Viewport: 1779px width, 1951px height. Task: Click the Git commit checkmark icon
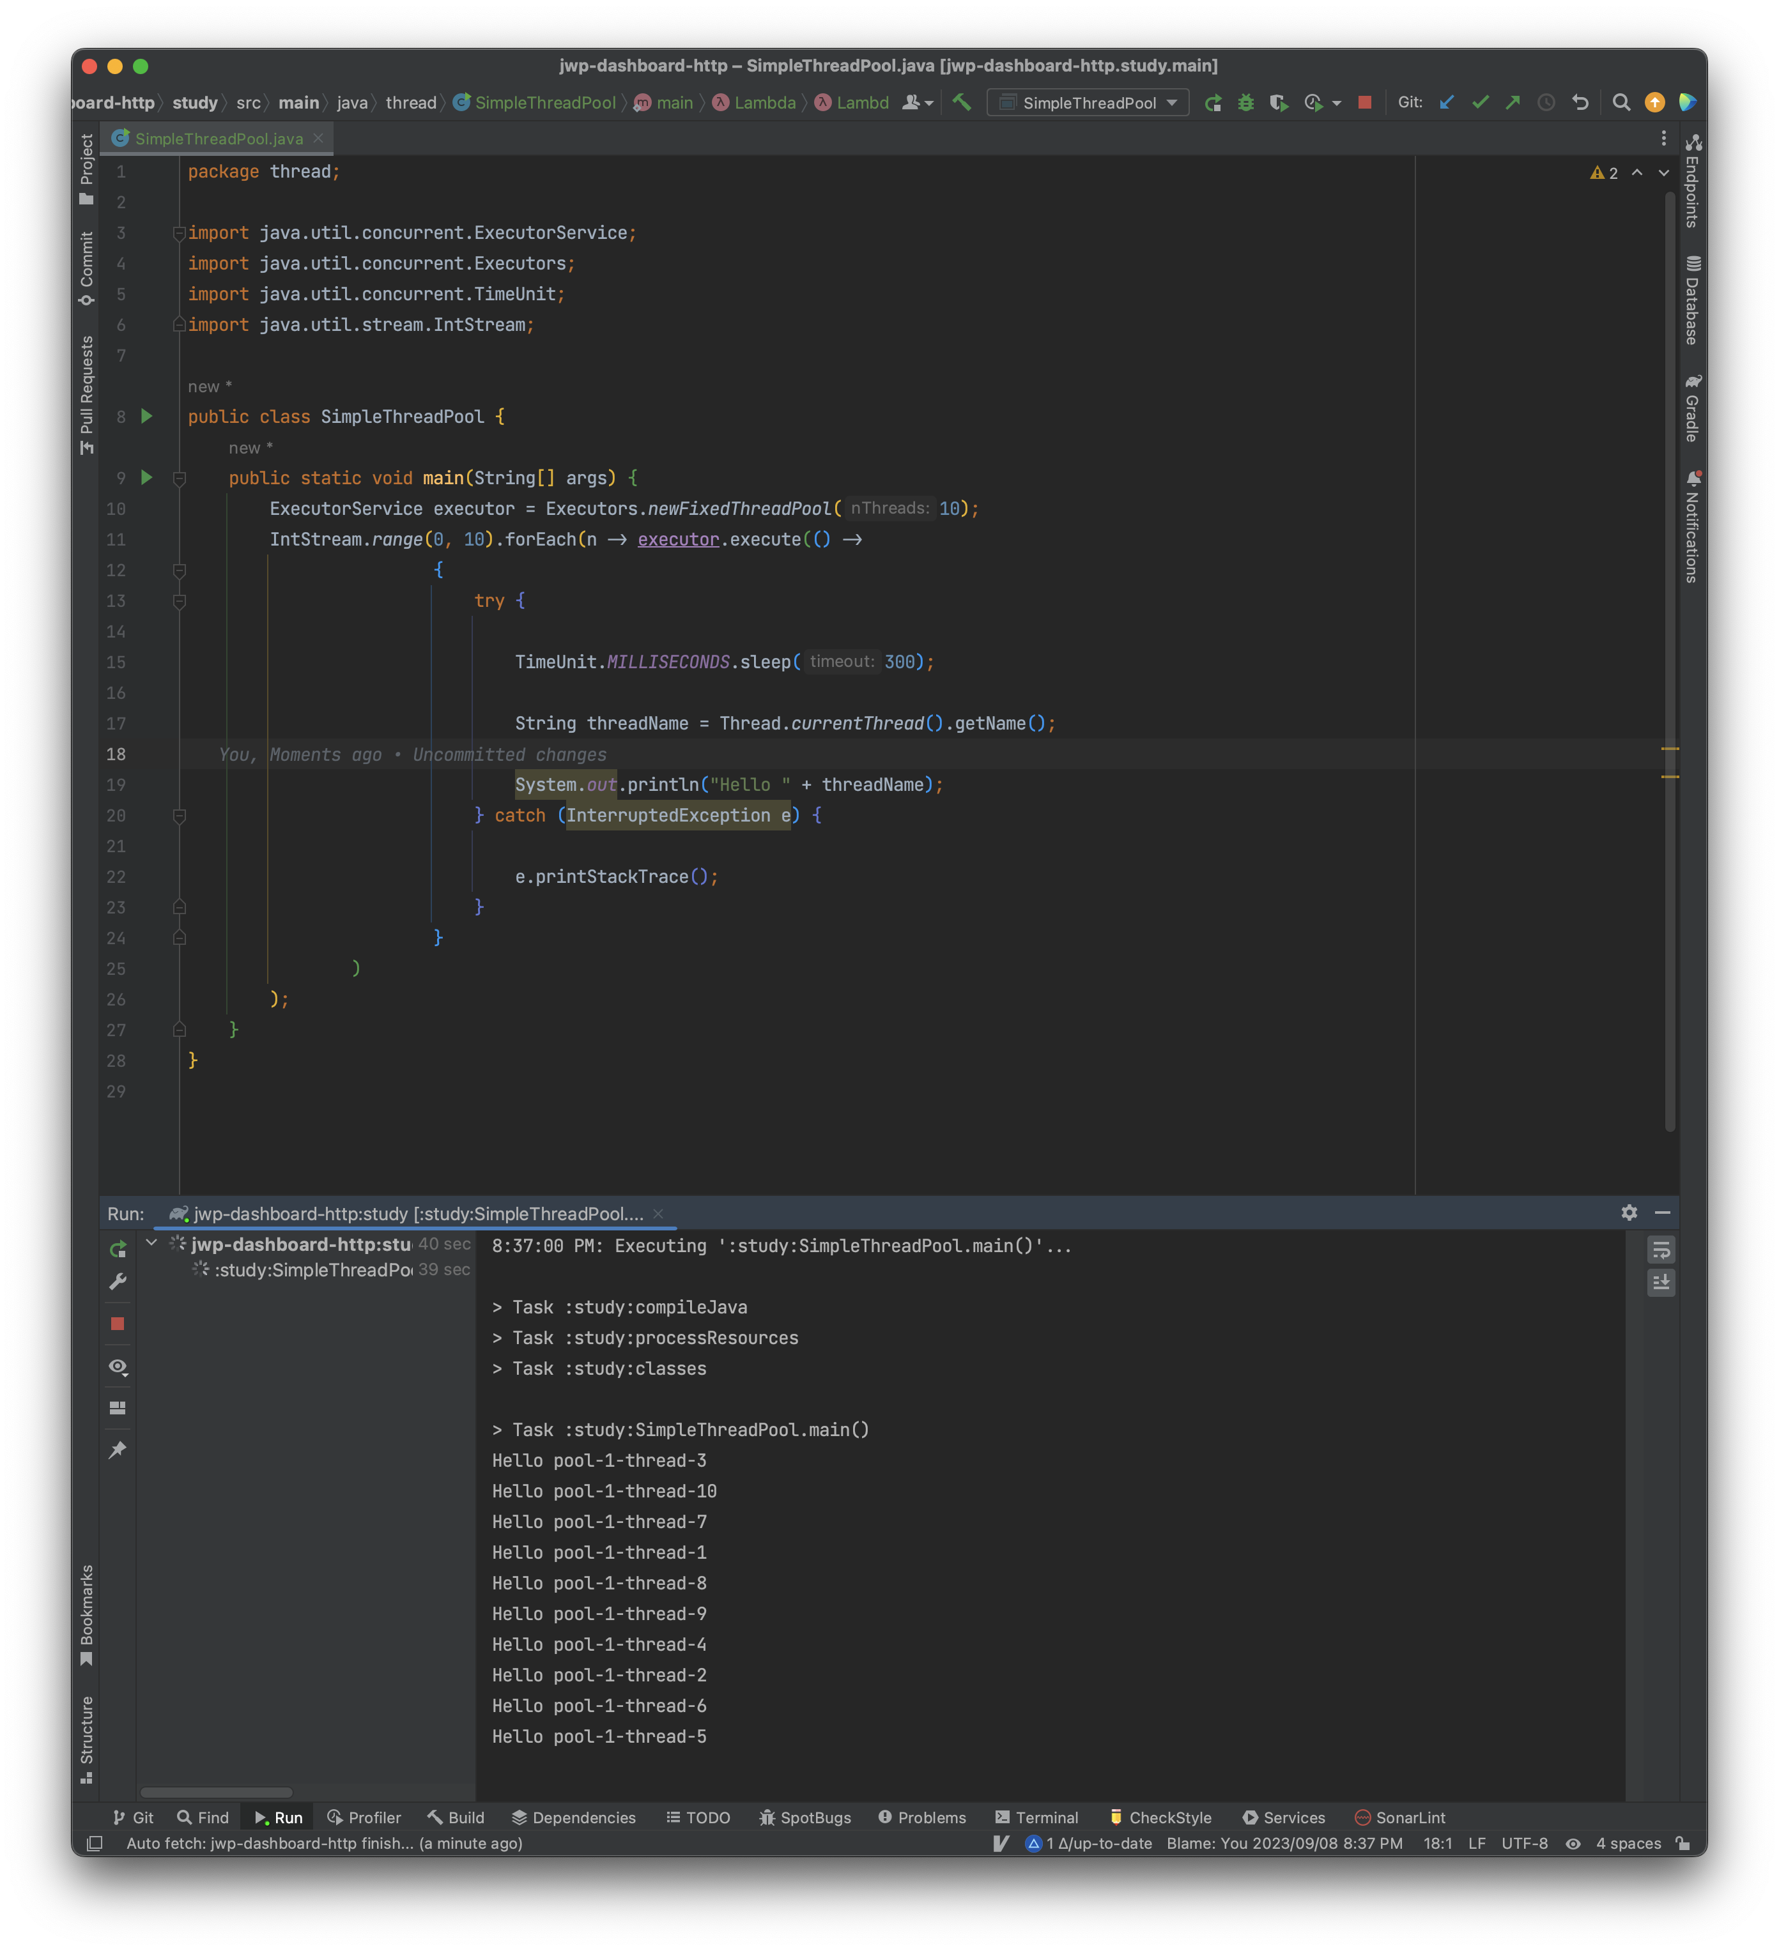pos(1480,103)
